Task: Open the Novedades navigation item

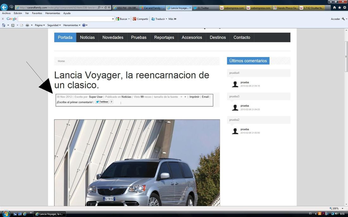Action: pyautogui.click(x=113, y=38)
